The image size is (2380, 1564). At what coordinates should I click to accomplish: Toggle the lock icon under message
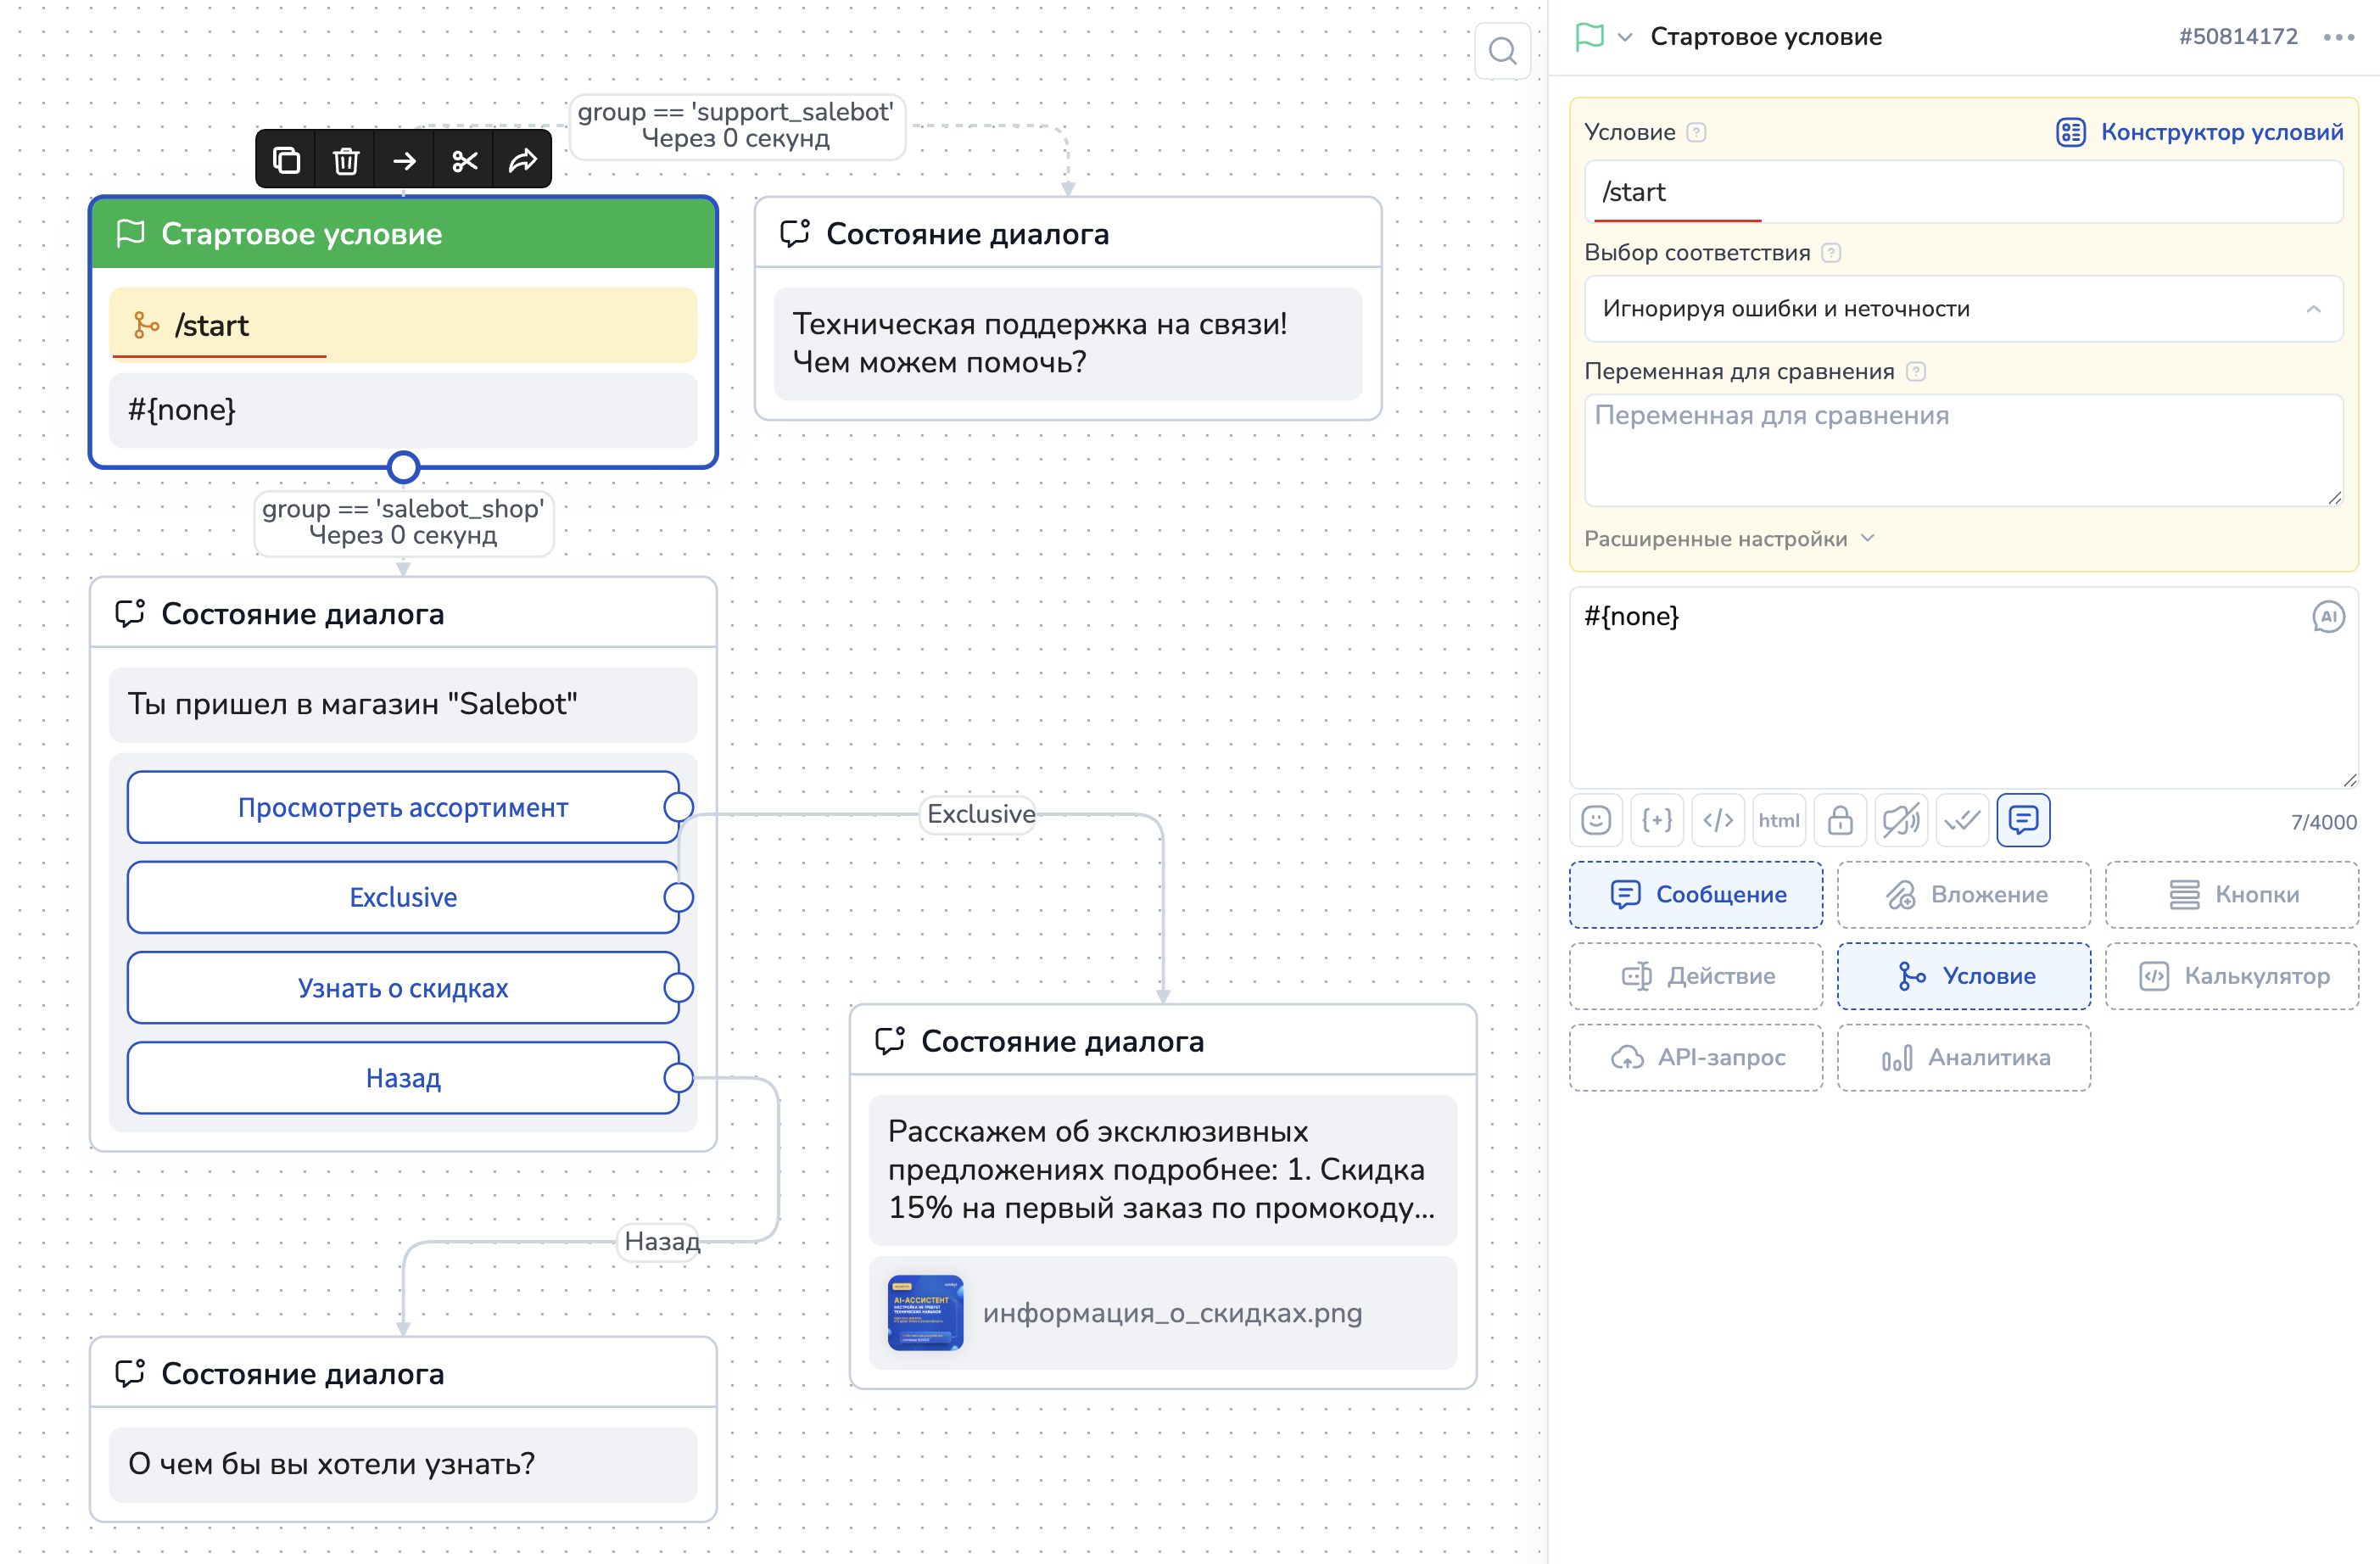1840,821
